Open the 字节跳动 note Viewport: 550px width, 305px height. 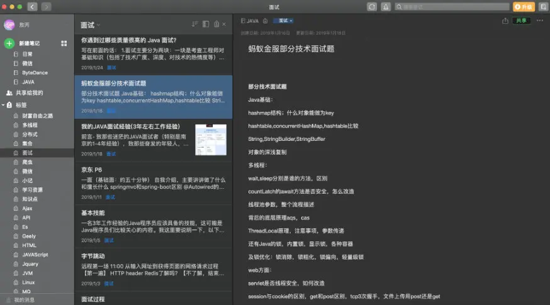154,270
